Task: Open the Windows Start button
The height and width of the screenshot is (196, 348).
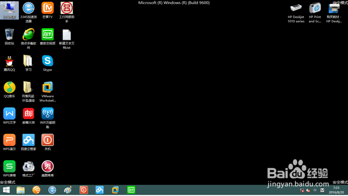Action: click(x=6, y=190)
